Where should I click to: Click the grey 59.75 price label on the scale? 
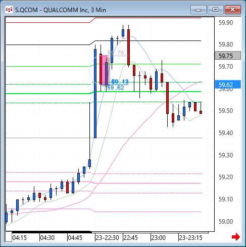(228, 56)
